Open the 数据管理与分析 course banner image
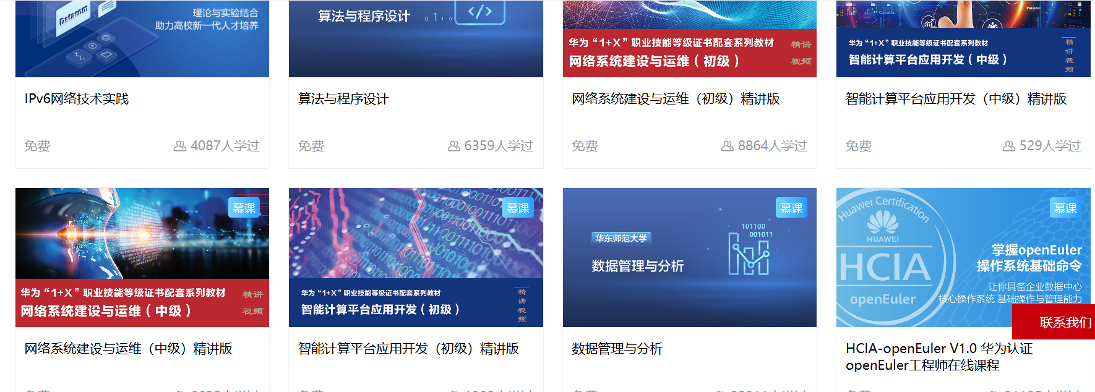Image resolution: width=1095 pixels, height=392 pixels. pyautogui.click(x=690, y=257)
